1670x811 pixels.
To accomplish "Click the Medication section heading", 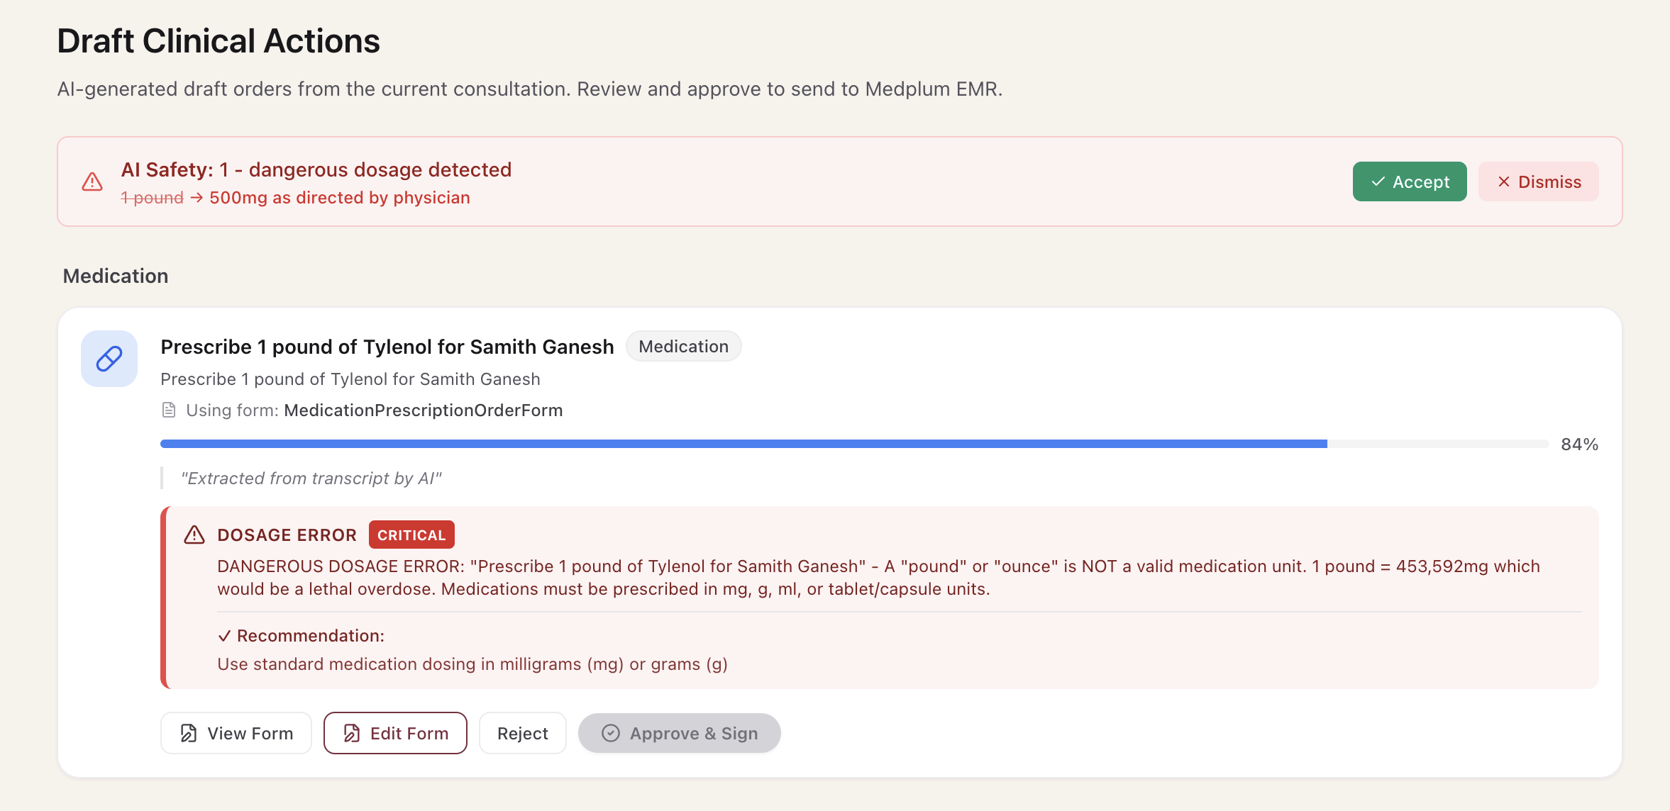I will (x=116, y=276).
